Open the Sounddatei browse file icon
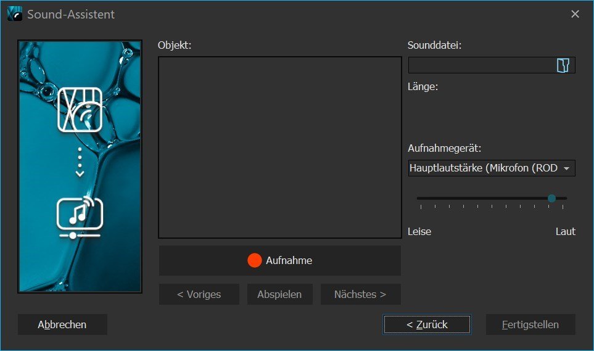The image size is (594, 351). point(562,65)
